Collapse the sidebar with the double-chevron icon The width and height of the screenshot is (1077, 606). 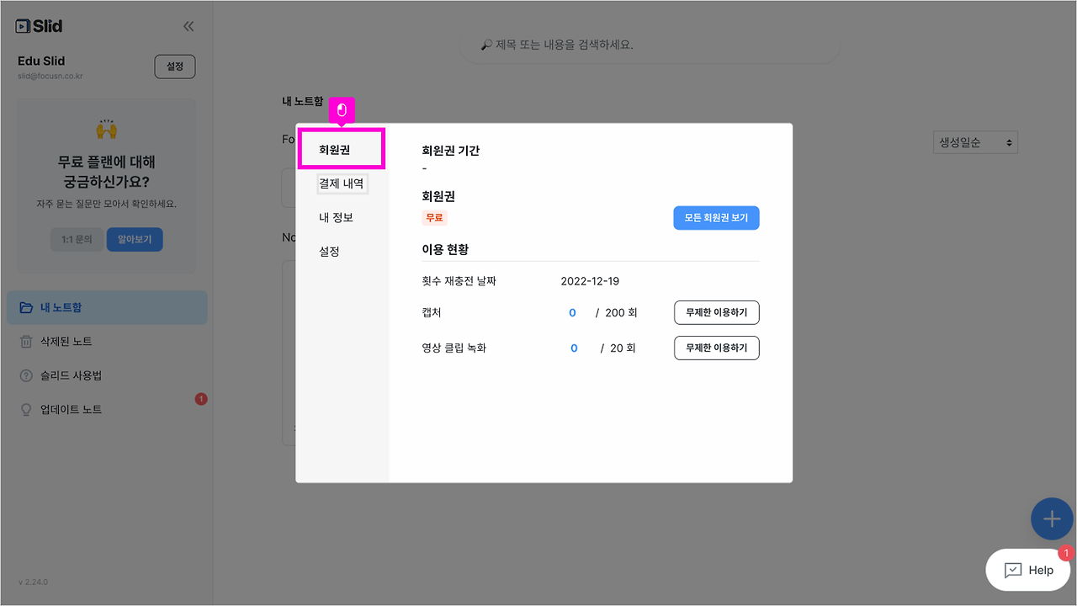tap(188, 25)
